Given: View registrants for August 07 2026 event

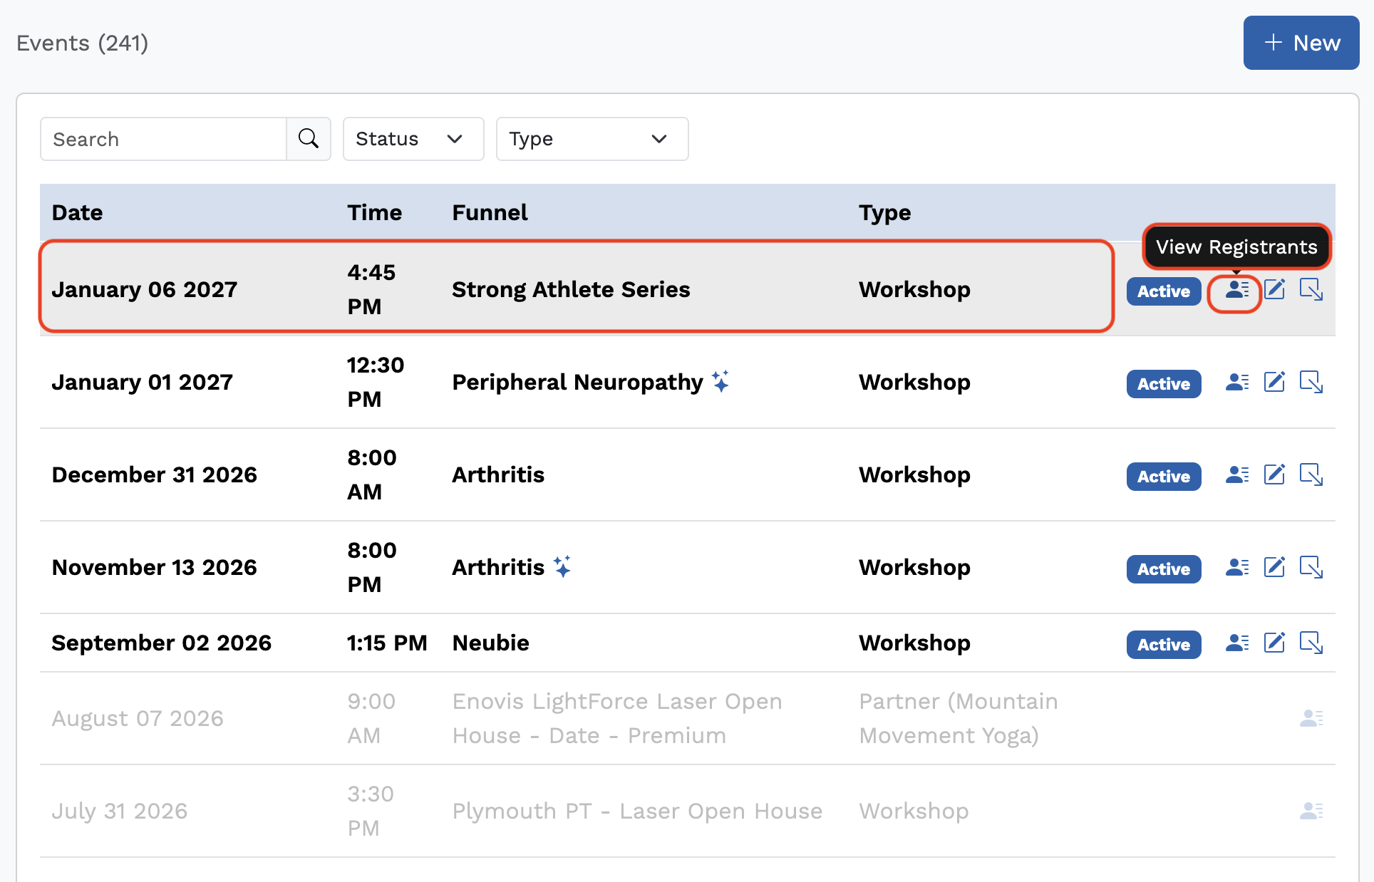Looking at the screenshot, I should tap(1311, 718).
